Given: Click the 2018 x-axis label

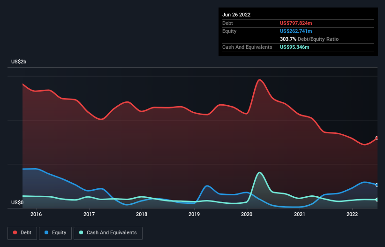Looking at the screenshot, I should click(142, 214).
